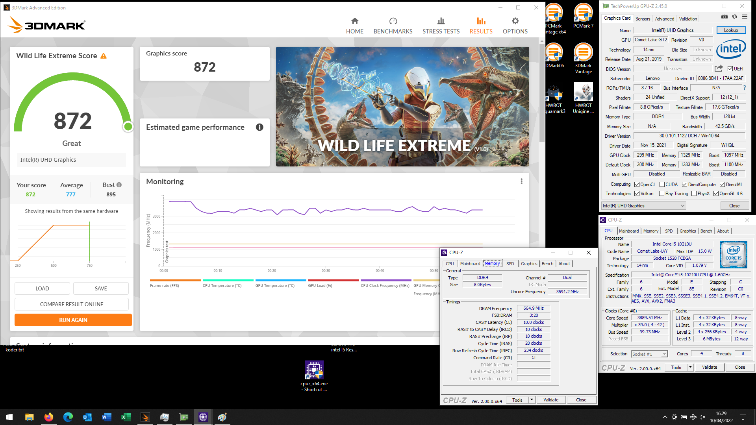Open Excel from the taskbar
This screenshot has width=756, height=425.
pyautogui.click(x=126, y=417)
